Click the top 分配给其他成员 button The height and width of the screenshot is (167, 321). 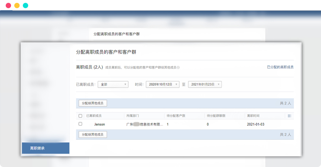pyautogui.click(x=93, y=103)
